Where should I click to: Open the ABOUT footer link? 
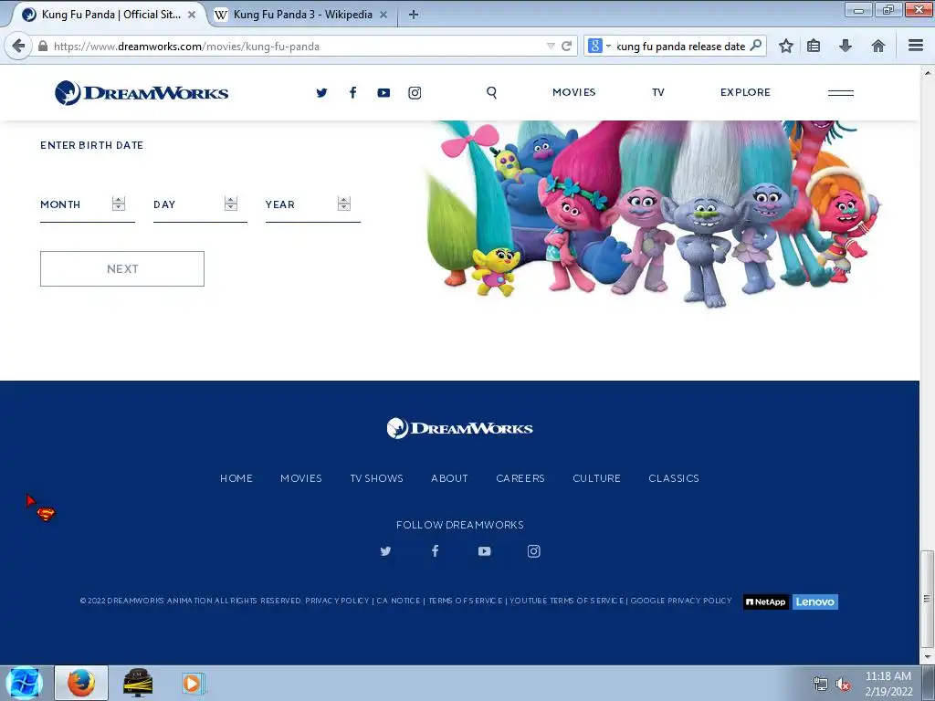click(x=449, y=478)
